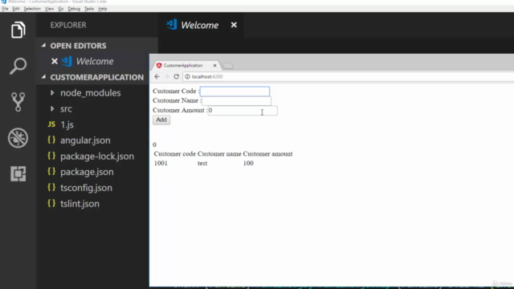This screenshot has width=514, height=289.
Task: Open the Go menu
Action: tap(61, 9)
